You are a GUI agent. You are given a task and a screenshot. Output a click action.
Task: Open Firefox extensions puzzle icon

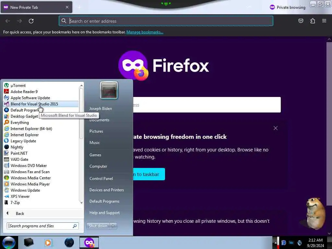313,21
